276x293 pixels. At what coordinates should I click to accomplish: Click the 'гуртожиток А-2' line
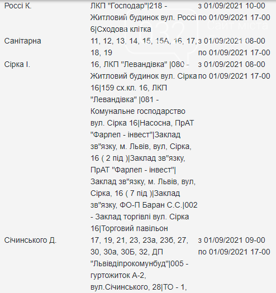pos(118,275)
